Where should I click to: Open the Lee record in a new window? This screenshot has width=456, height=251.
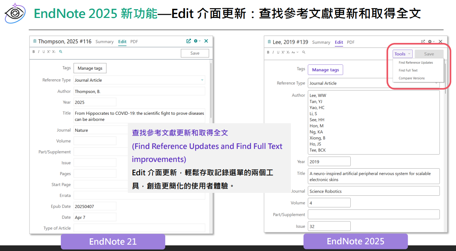coord(423,42)
